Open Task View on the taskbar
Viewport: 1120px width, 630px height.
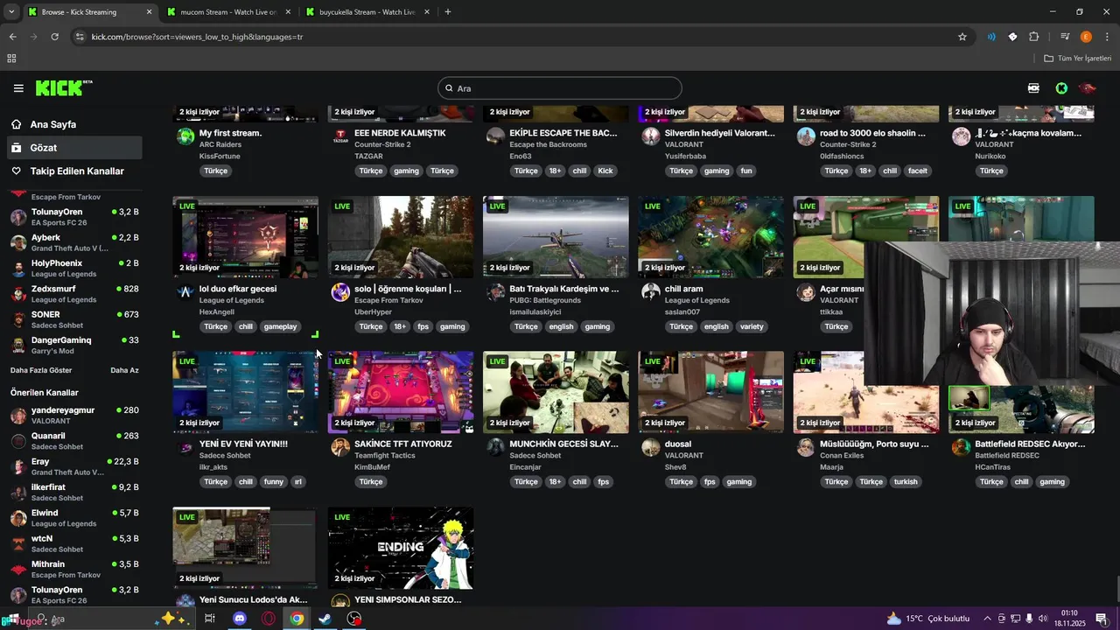[x=210, y=619]
